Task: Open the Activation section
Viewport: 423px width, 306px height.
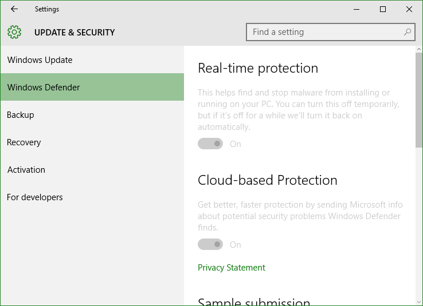Action: [92, 170]
